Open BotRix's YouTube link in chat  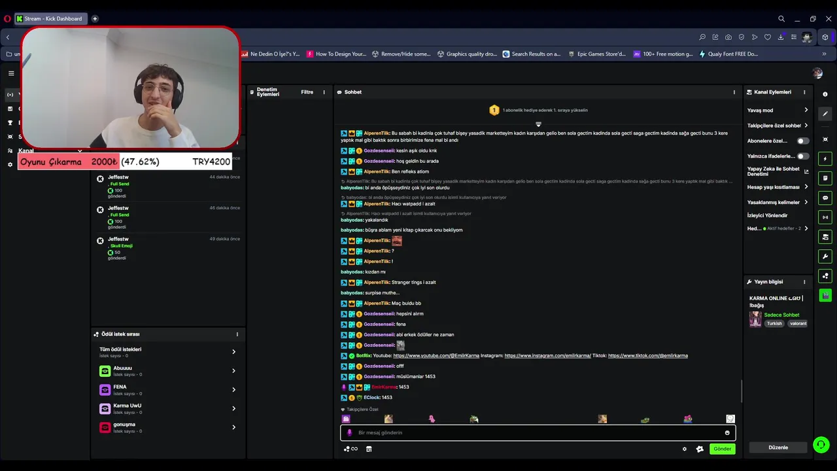[x=436, y=356]
